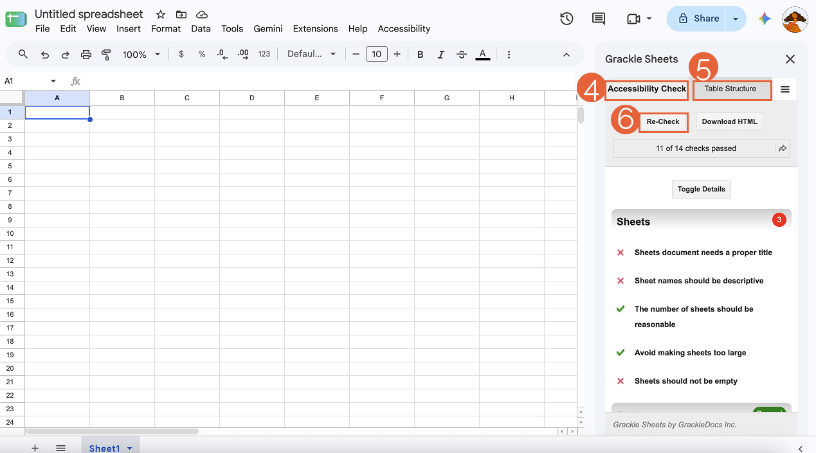The image size is (816, 453).
Task: Open the Google Sheets home icon
Action: [x=15, y=19]
